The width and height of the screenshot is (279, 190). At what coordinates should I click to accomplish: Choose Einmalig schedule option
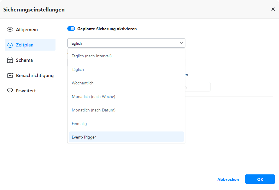tap(79, 124)
